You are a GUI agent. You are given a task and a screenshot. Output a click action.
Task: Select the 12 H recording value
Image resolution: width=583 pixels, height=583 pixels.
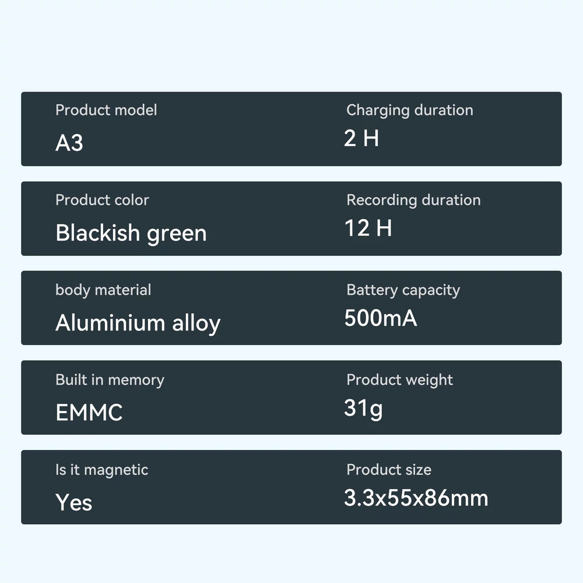368,227
